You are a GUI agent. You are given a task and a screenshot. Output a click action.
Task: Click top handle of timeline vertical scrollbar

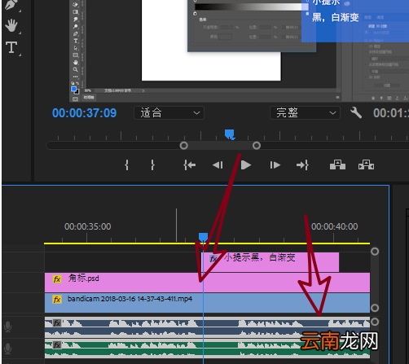coord(375,252)
